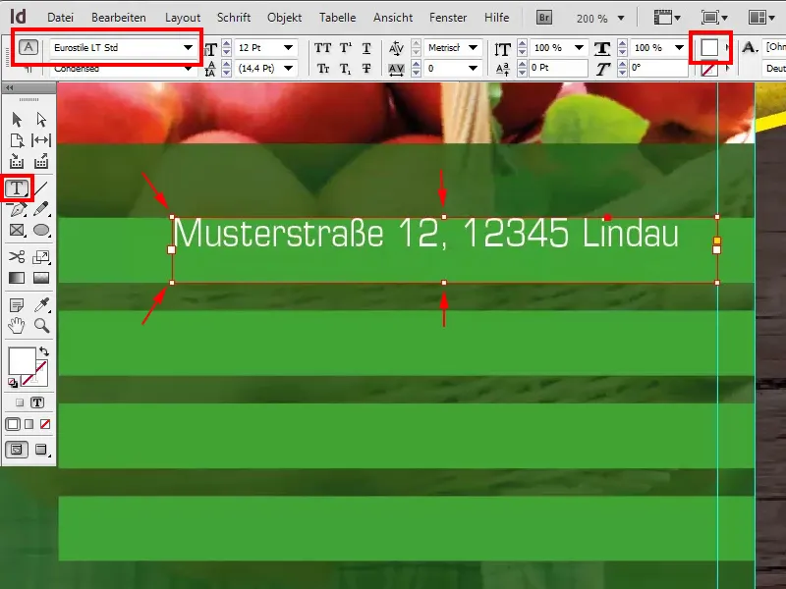The image size is (786, 589).
Task: Toggle Underline formatting
Action: [366, 48]
